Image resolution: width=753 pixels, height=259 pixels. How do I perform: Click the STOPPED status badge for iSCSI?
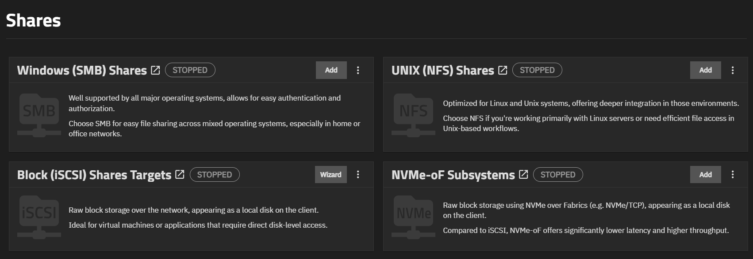[x=215, y=175]
